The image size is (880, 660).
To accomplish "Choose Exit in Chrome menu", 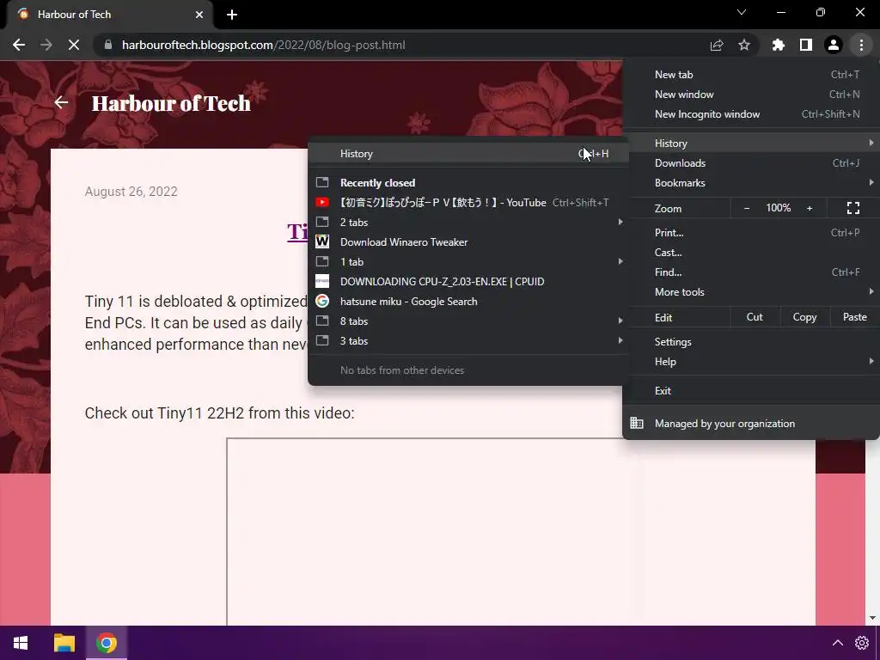I will (751, 391).
